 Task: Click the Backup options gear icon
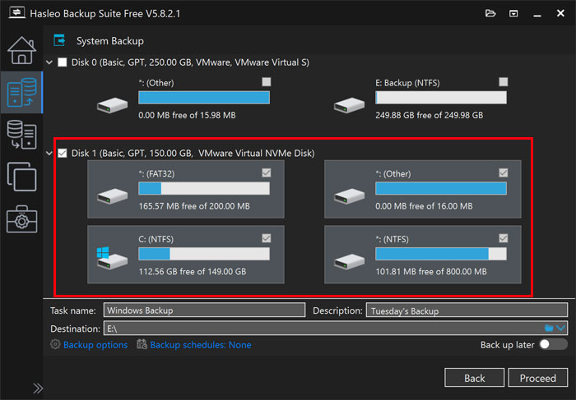tap(55, 344)
